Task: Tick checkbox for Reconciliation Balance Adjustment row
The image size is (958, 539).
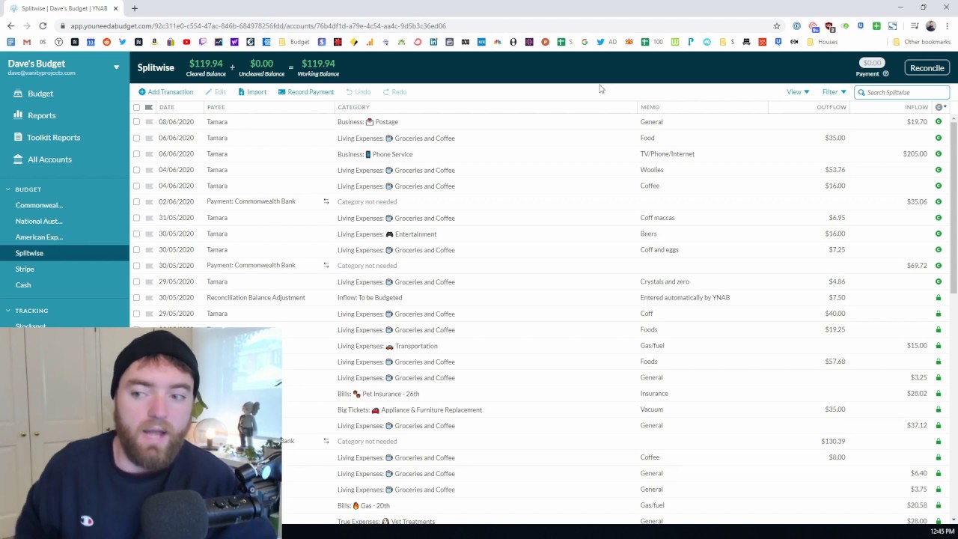Action: 136,297
